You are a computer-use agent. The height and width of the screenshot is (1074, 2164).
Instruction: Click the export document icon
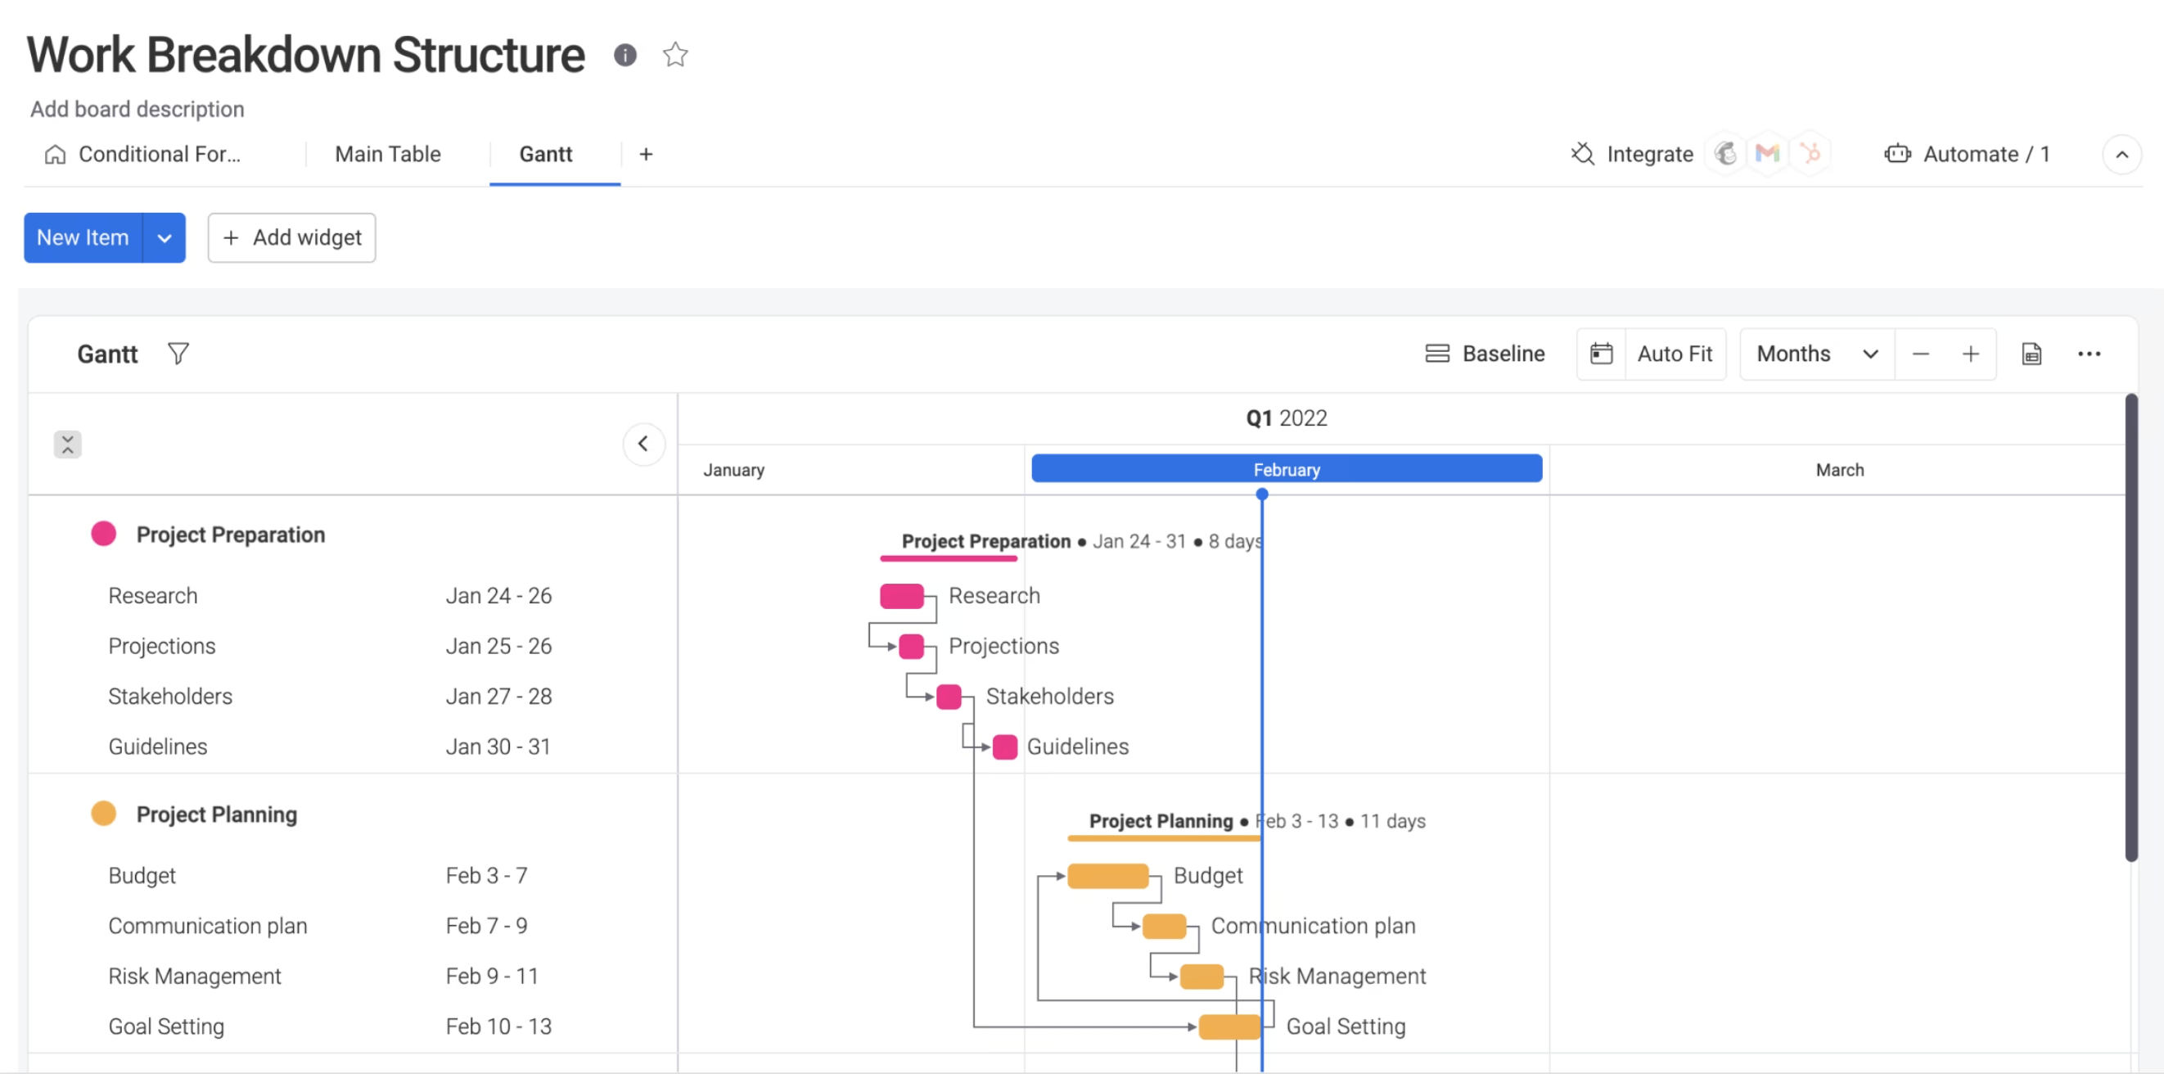click(2031, 354)
